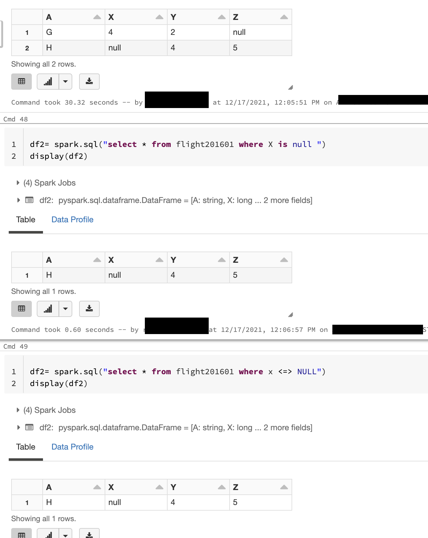Image resolution: width=428 pixels, height=538 pixels.
Task: Open Data Profile tab in Cmd 48
Action: click(x=72, y=219)
